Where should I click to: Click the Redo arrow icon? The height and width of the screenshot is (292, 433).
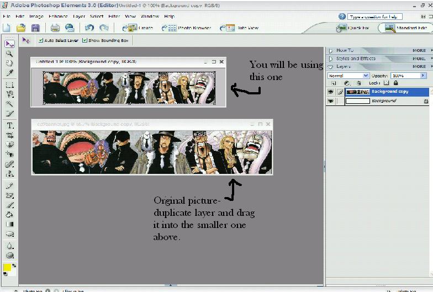(104, 28)
